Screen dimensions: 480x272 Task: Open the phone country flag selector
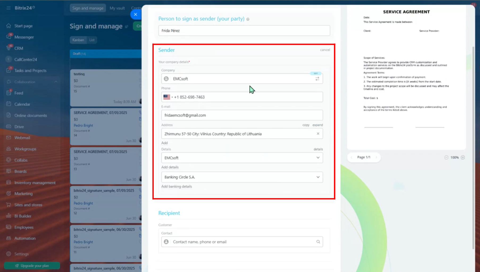168,97
